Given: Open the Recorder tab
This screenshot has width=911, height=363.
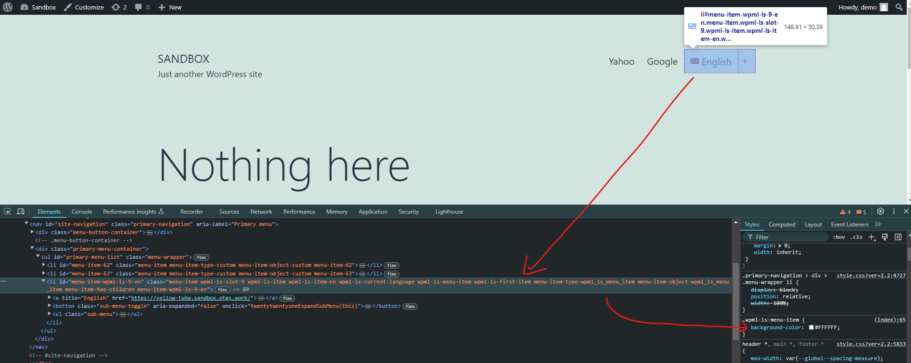Looking at the screenshot, I should tap(192, 212).
